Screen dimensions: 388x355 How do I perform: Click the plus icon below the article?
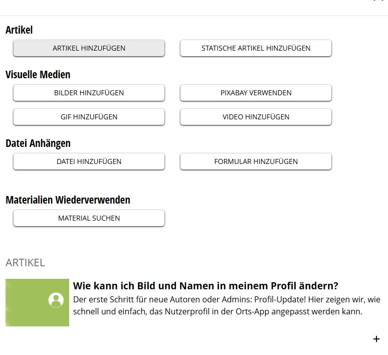point(376,339)
